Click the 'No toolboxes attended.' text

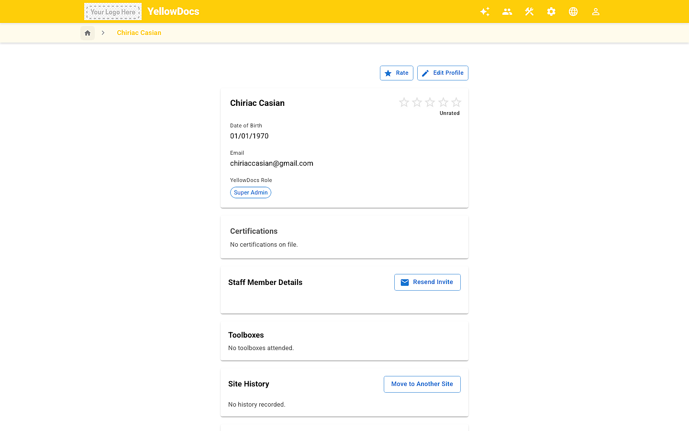[x=261, y=348]
